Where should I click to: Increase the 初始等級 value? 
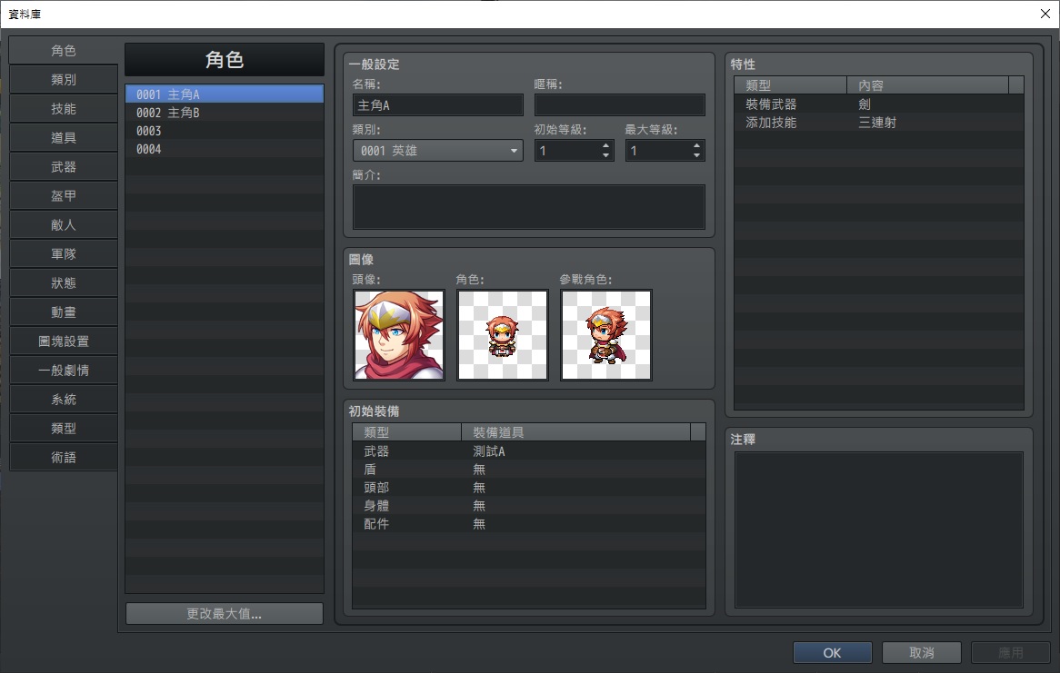click(605, 145)
